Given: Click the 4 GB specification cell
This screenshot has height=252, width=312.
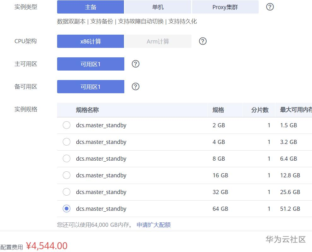Looking at the screenshot, I should (219, 142).
